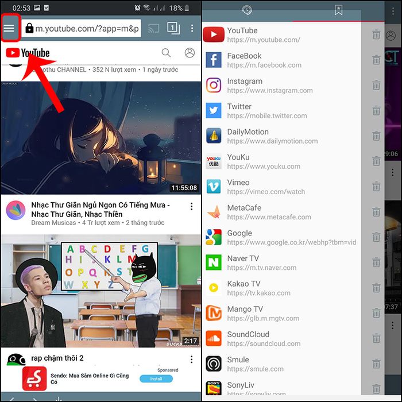This screenshot has width=402, height=402.
Task: Delete the DailyMotion bookmark with trash icon
Action: pos(376,136)
